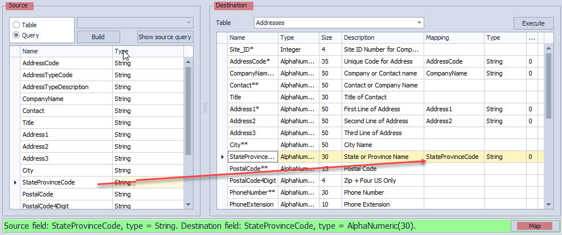Select the Query radio button
The width and height of the screenshot is (562, 235).
(17, 35)
